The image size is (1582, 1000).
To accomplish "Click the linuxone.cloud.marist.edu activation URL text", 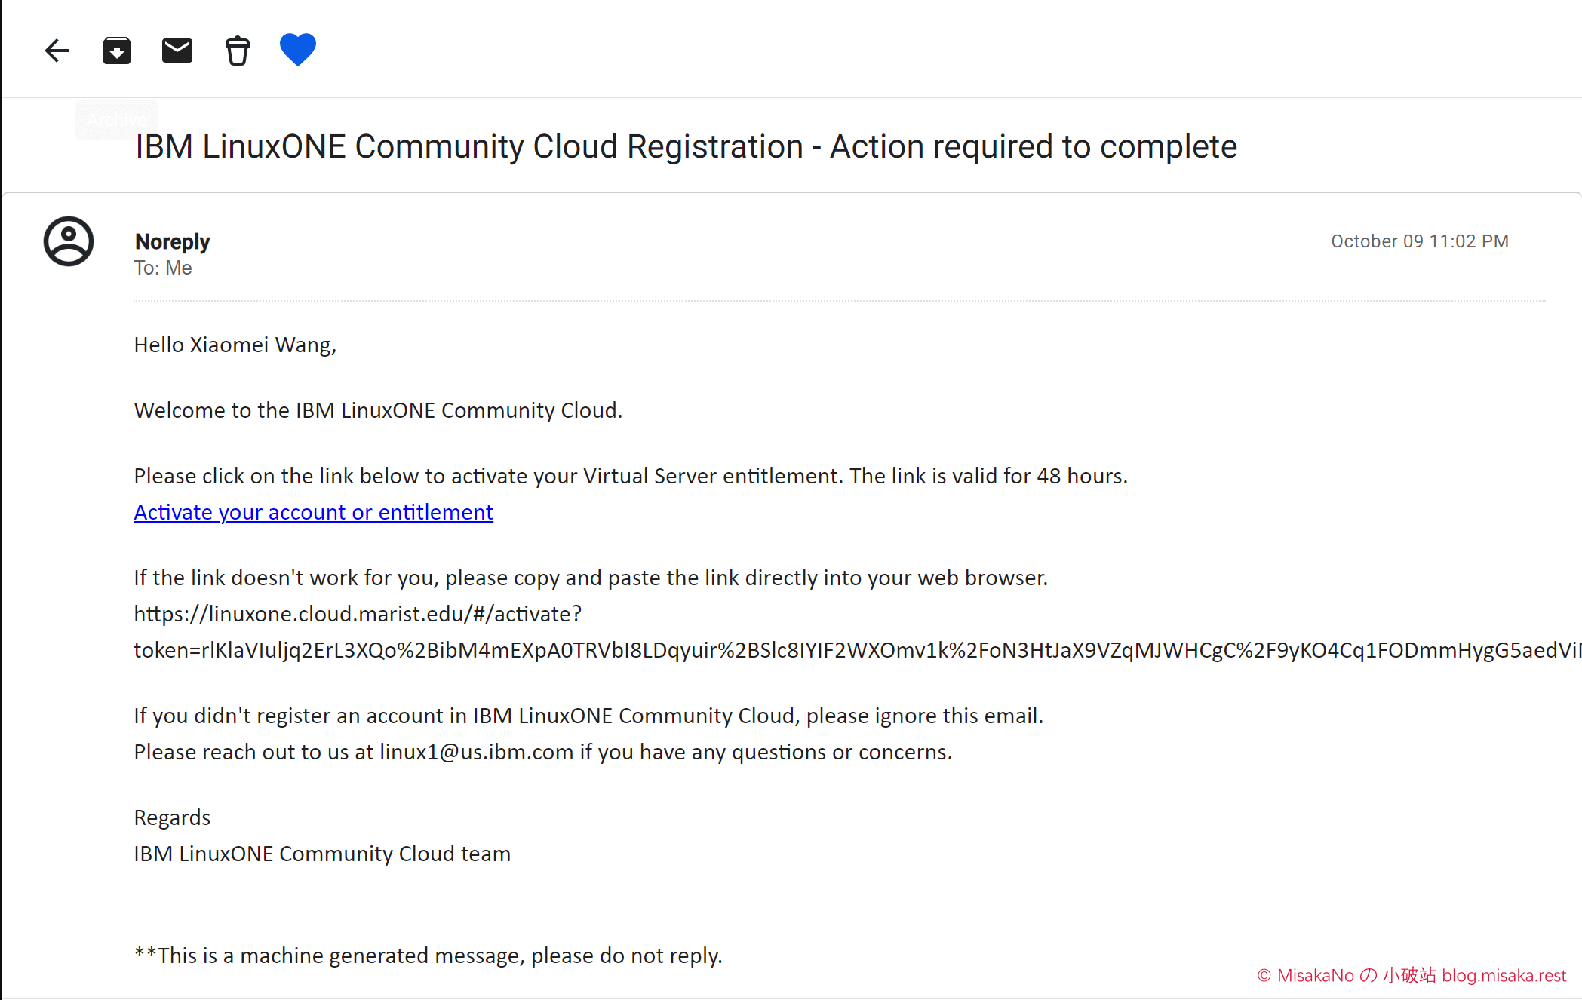I will click(358, 614).
